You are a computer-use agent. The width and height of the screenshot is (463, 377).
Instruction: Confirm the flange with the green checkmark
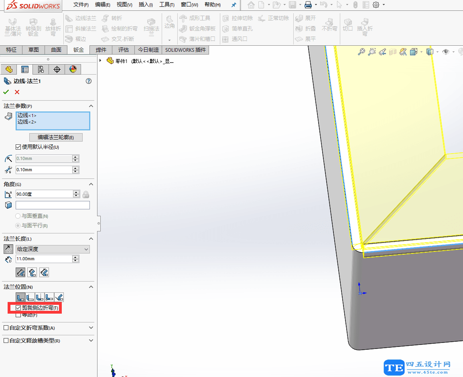(7, 91)
